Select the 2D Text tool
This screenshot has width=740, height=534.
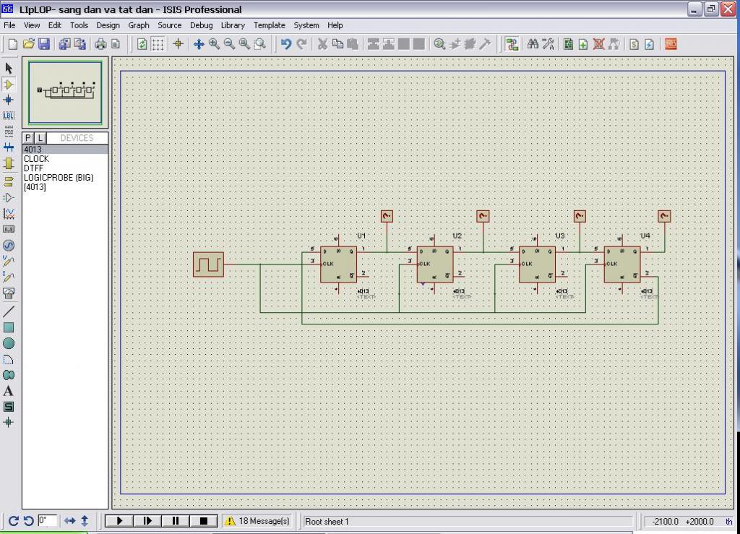tap(9, 391)
